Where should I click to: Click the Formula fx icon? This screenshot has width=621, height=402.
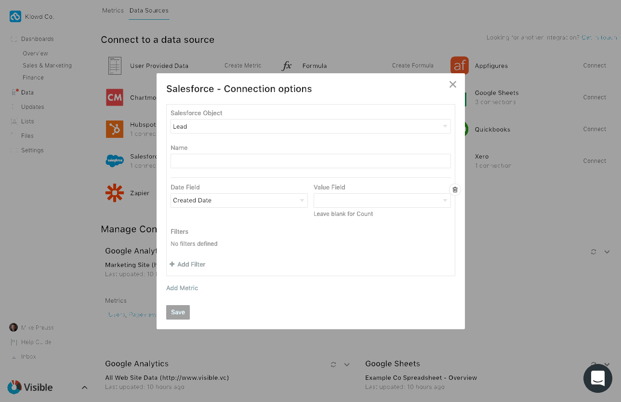click(287, 66)
